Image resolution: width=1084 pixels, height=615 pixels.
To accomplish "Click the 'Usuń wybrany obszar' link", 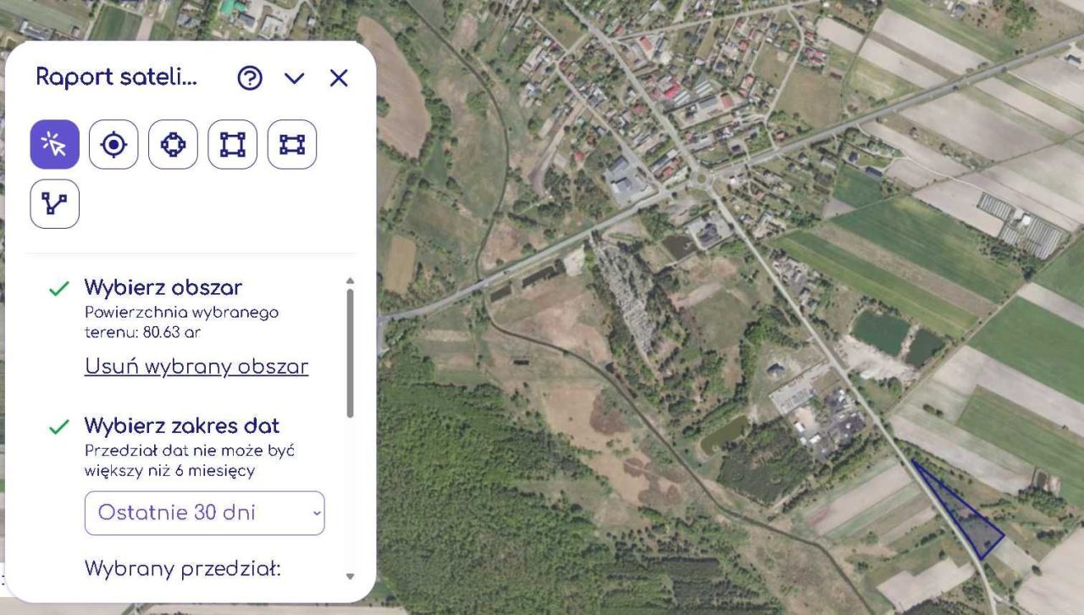I will 196,367.
